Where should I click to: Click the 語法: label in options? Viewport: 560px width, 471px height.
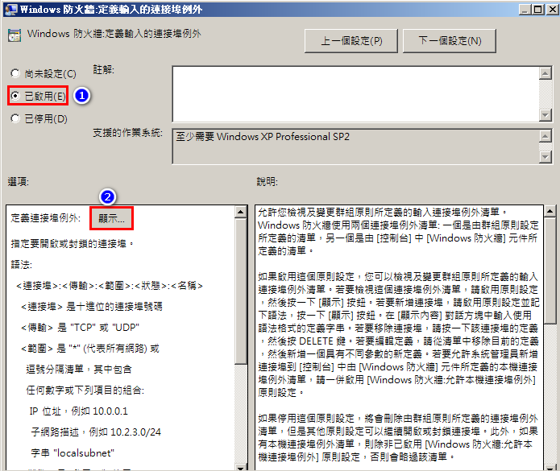tap(22, 264)
